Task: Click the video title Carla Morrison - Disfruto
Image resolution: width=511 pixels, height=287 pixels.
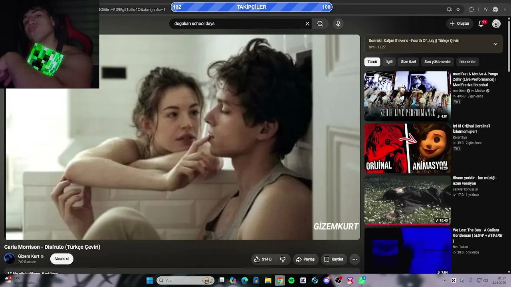Action: click(x=52, y=247)
